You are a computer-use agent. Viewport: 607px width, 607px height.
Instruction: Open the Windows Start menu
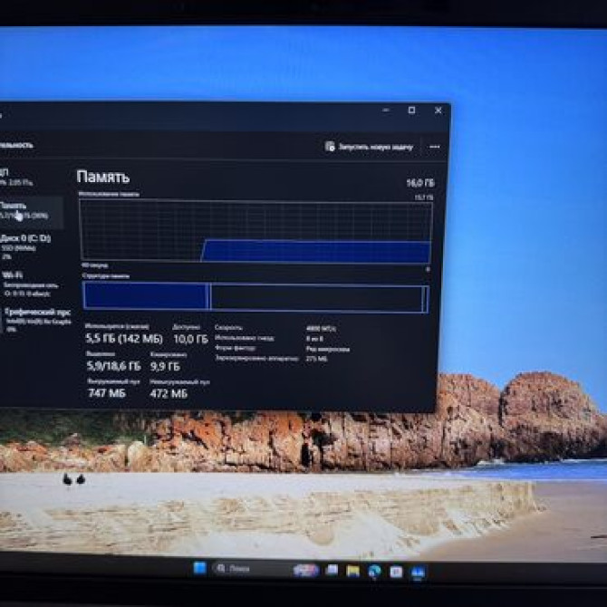click(x=199, y=568)
